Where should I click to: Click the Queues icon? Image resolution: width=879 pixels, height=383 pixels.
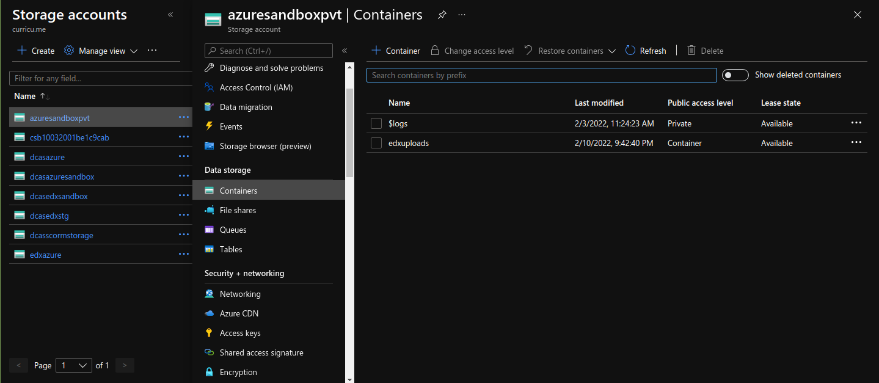click(210, 230)
